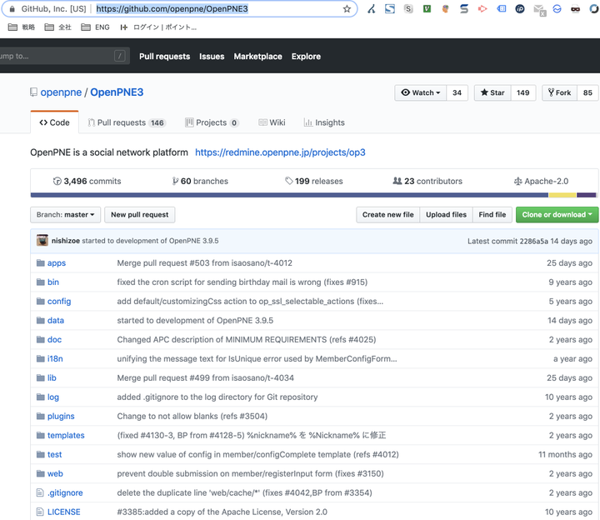View the 85 forks count
The image size is (600, 520).
click(587, 92)
